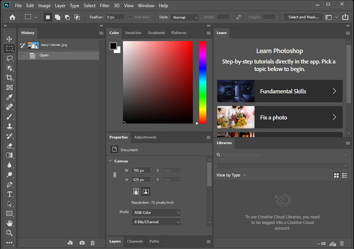The width and height of the screenshot is (354, 249).
Task: Collapse the Canvas section
Action: click(x=110, y=161)
